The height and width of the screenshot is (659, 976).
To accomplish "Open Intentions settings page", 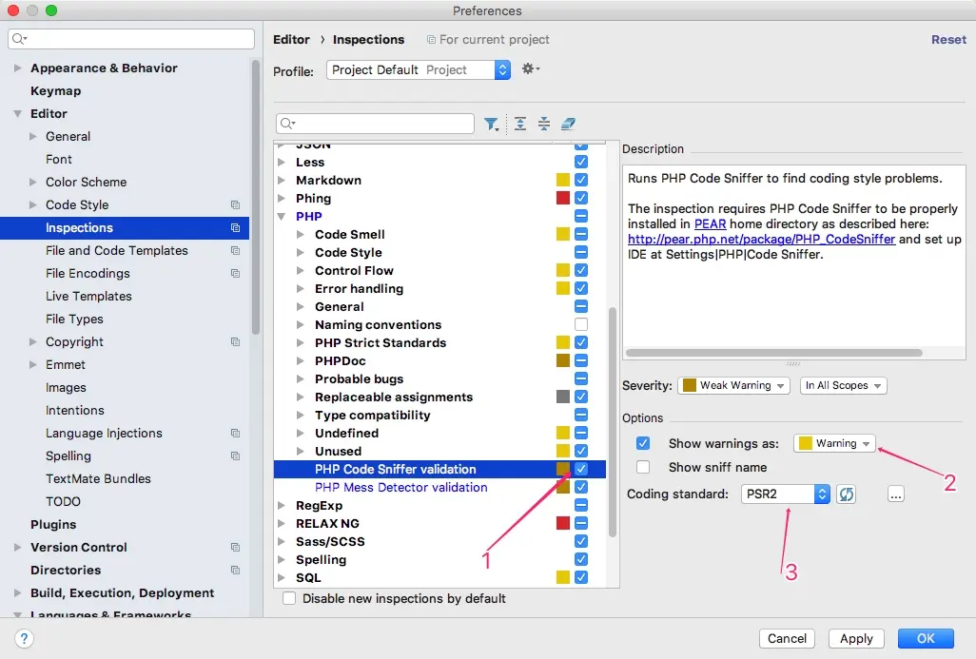I will (75, 410).
